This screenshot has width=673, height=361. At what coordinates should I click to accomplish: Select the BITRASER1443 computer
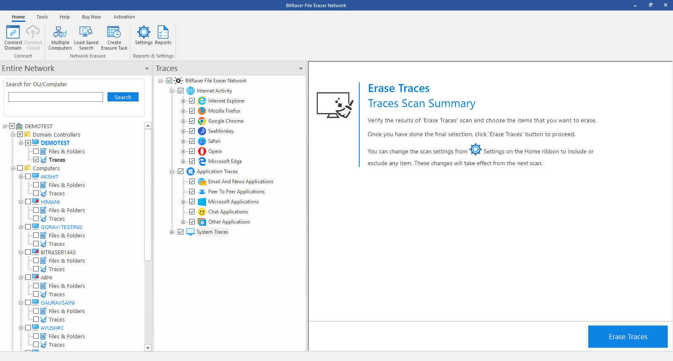[58, 252]
